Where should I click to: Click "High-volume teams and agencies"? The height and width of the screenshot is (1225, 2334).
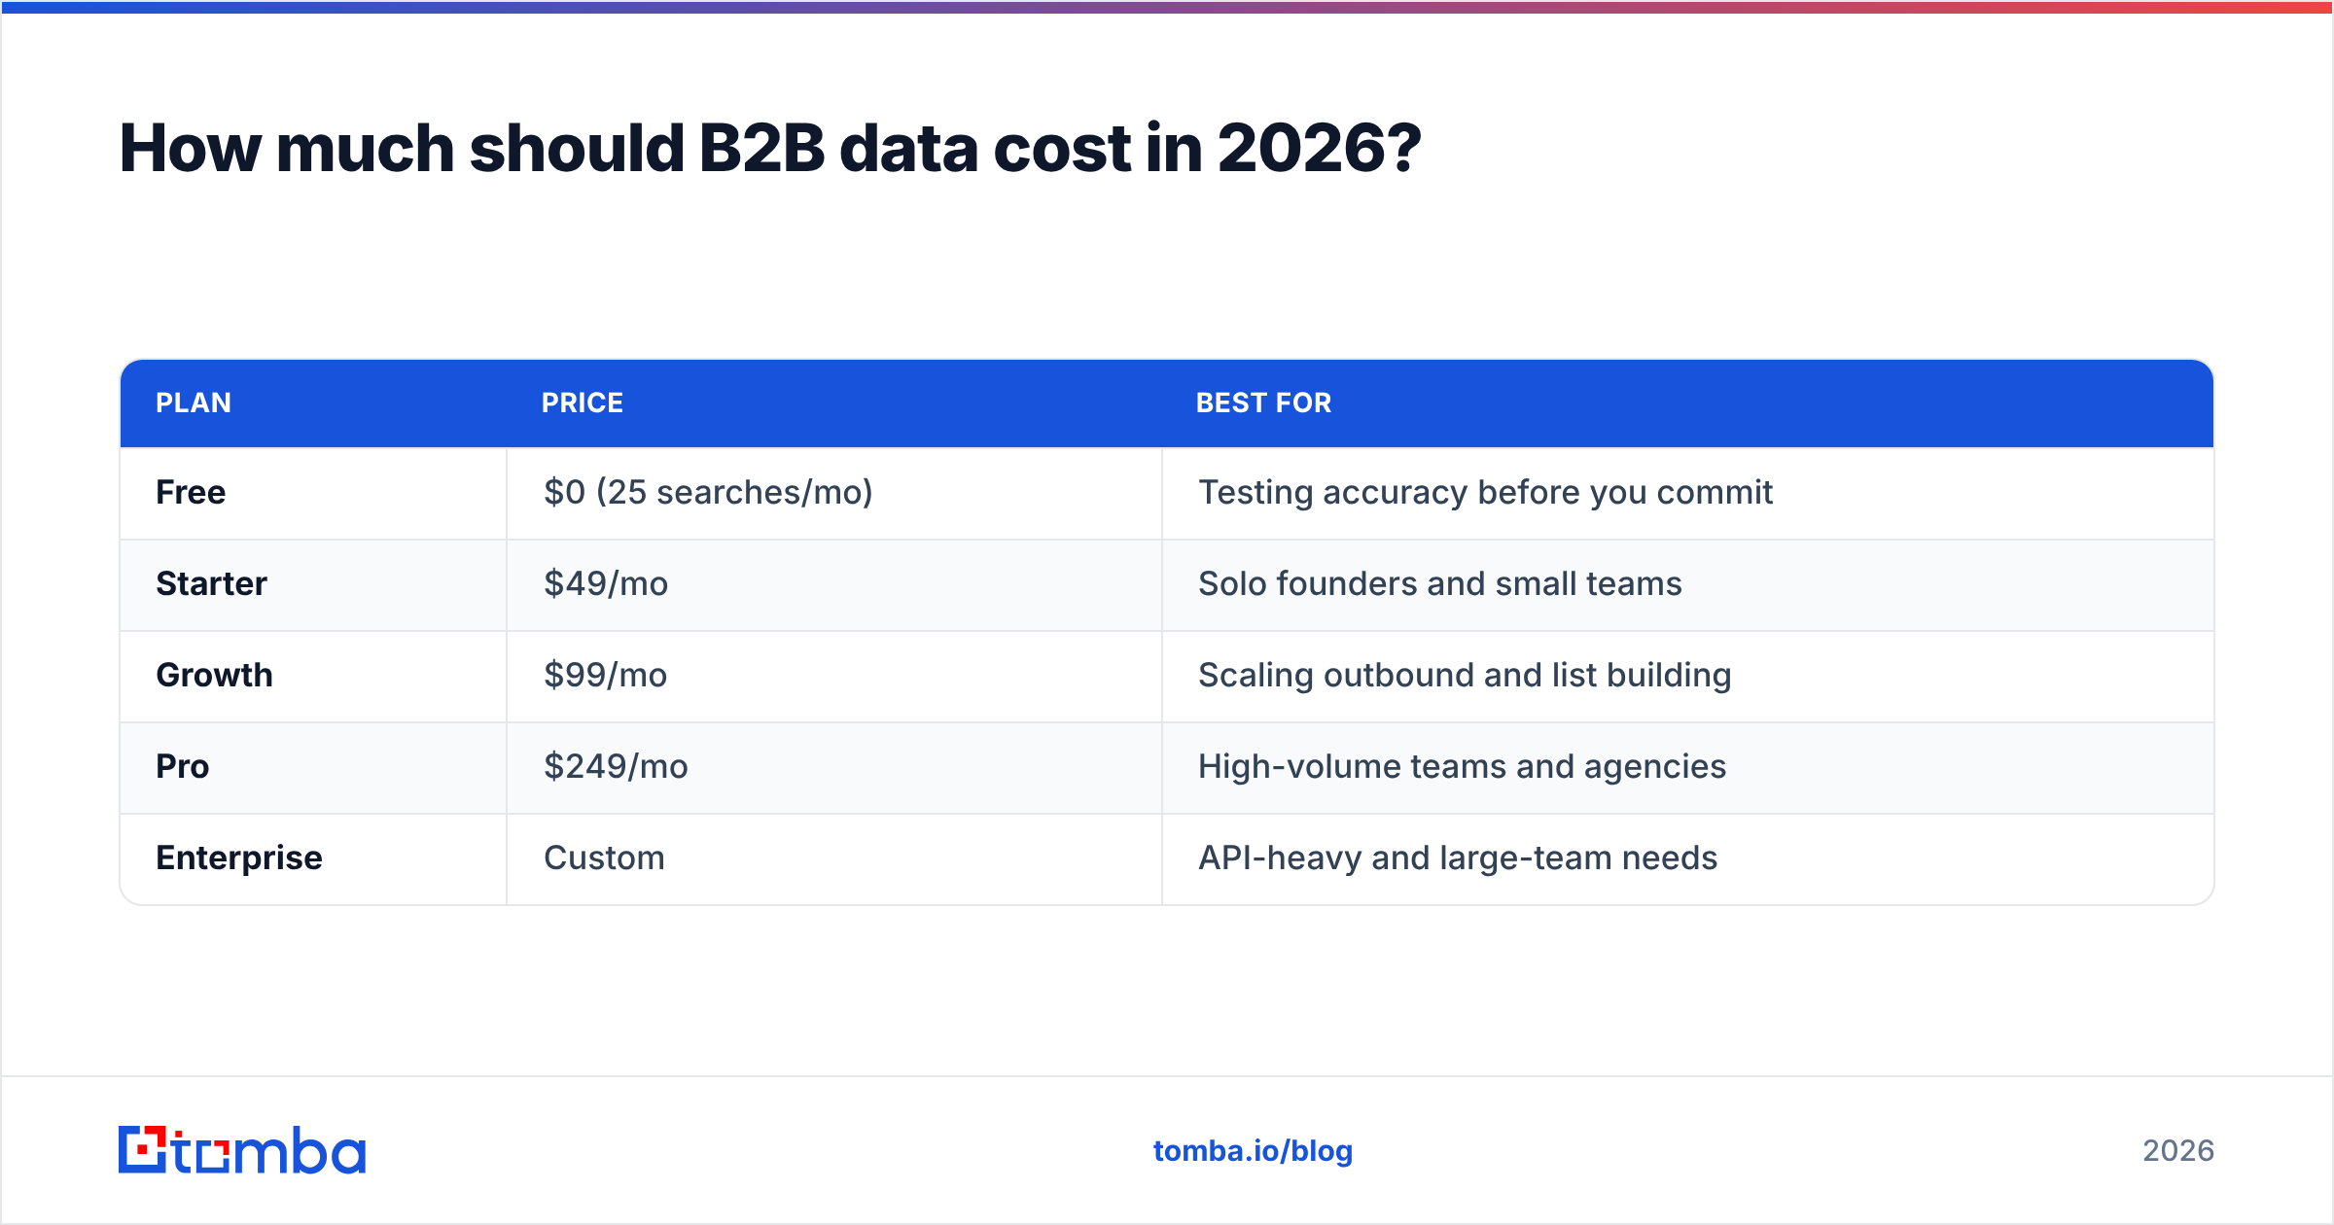pyautogui.click(x=1462, y=767)
